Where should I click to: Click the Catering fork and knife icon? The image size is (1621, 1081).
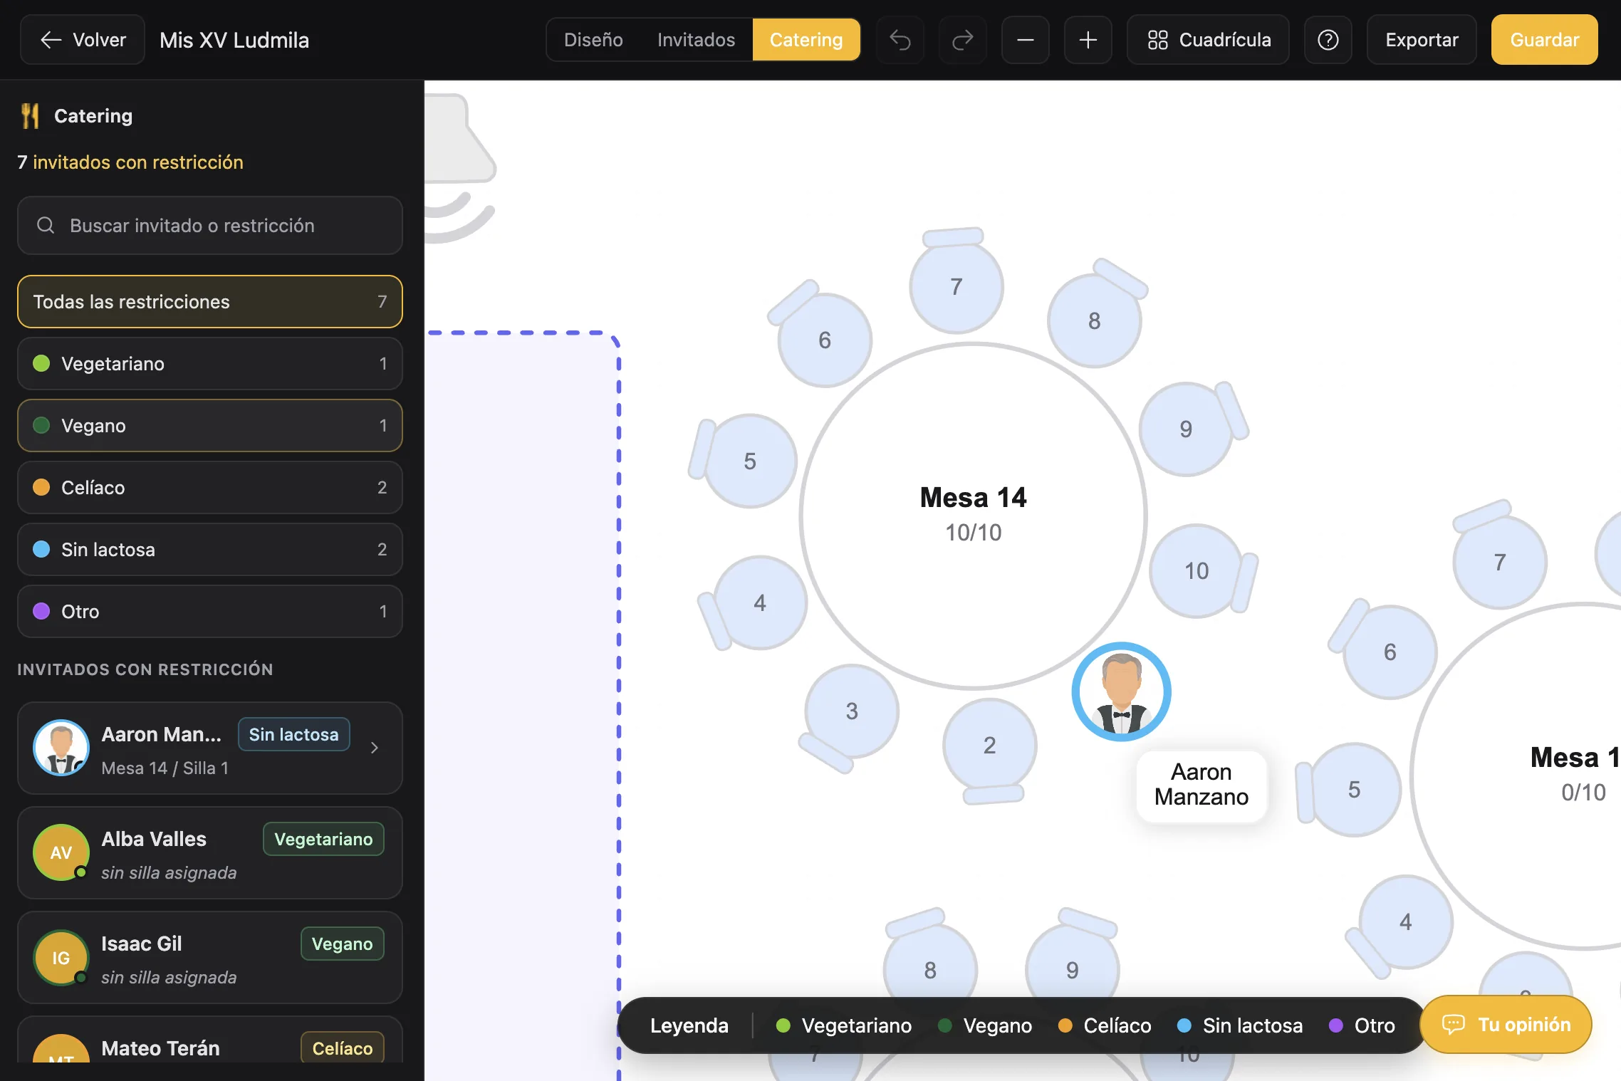point(30,116)
